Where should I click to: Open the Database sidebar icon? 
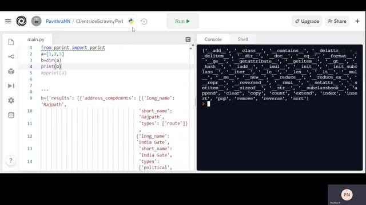tap(11, 115)
